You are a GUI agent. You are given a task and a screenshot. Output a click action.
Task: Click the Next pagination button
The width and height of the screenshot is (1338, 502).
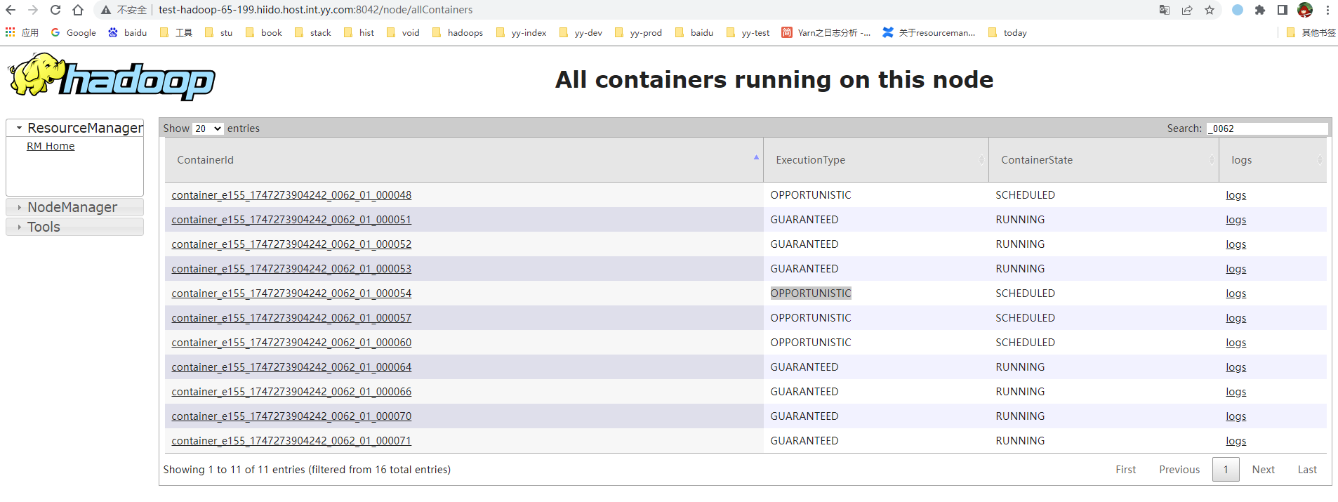1263,470
